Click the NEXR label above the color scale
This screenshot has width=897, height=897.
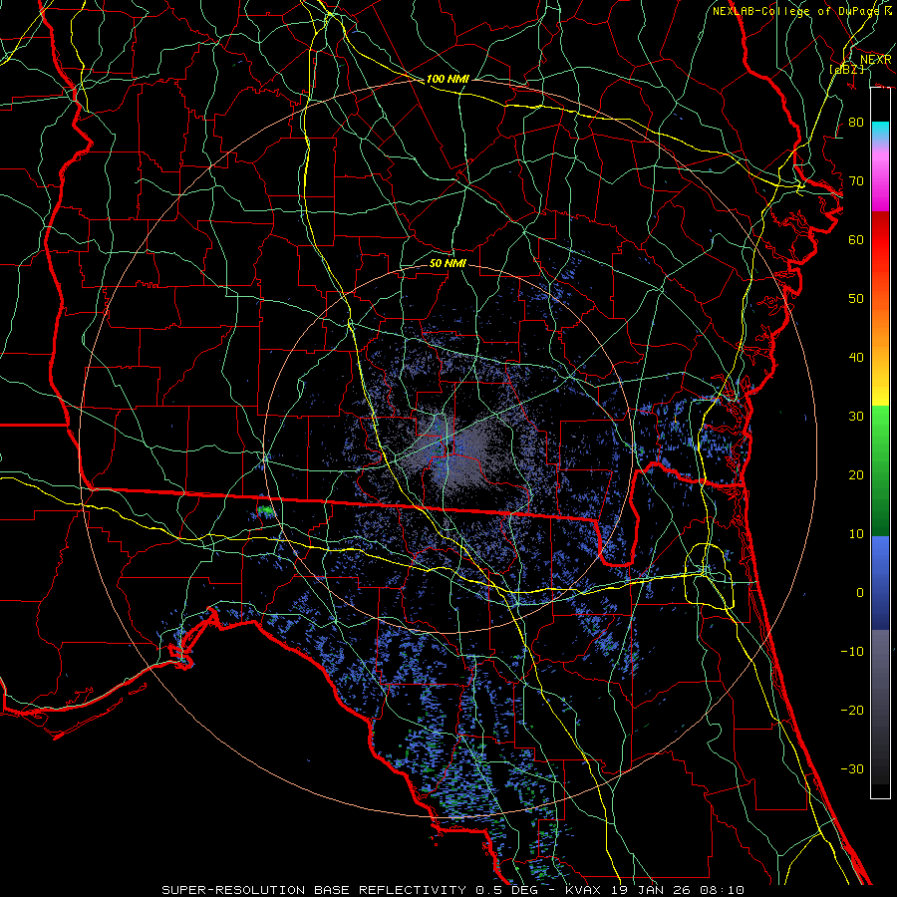click(x=875, y=60)
